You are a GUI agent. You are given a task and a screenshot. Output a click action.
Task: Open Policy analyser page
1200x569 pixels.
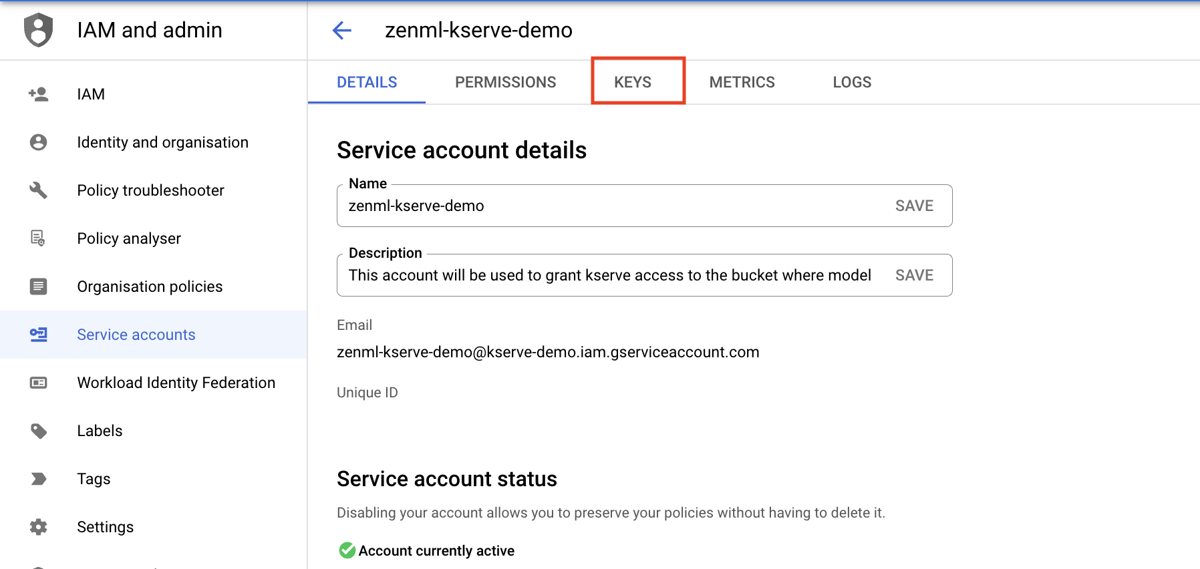click(154, 238)
